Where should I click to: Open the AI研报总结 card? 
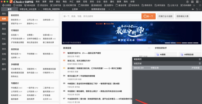click(x=190, y=55)
